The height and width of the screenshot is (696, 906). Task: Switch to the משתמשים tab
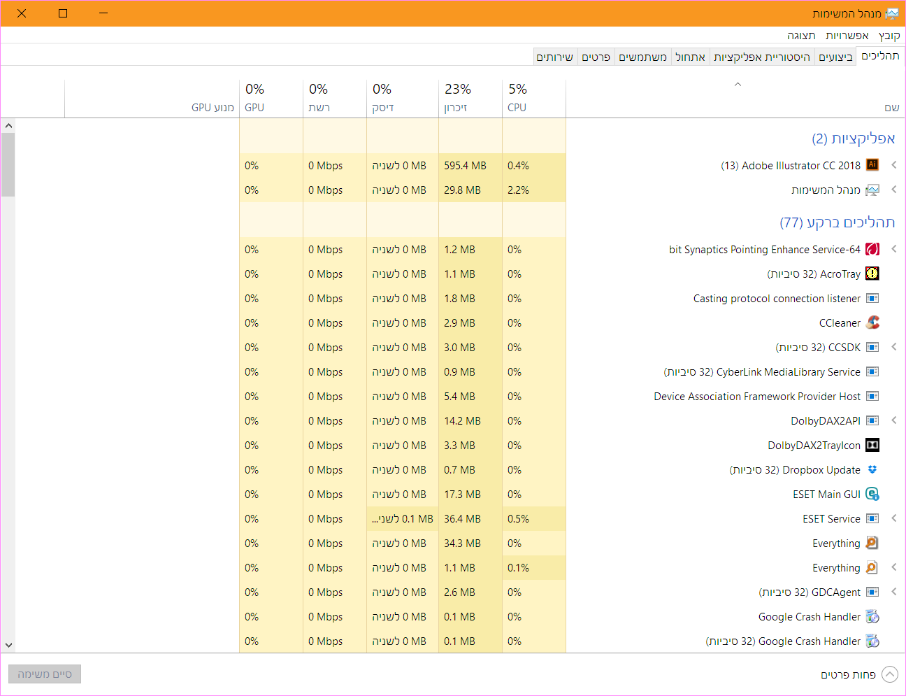click(642, 57)
